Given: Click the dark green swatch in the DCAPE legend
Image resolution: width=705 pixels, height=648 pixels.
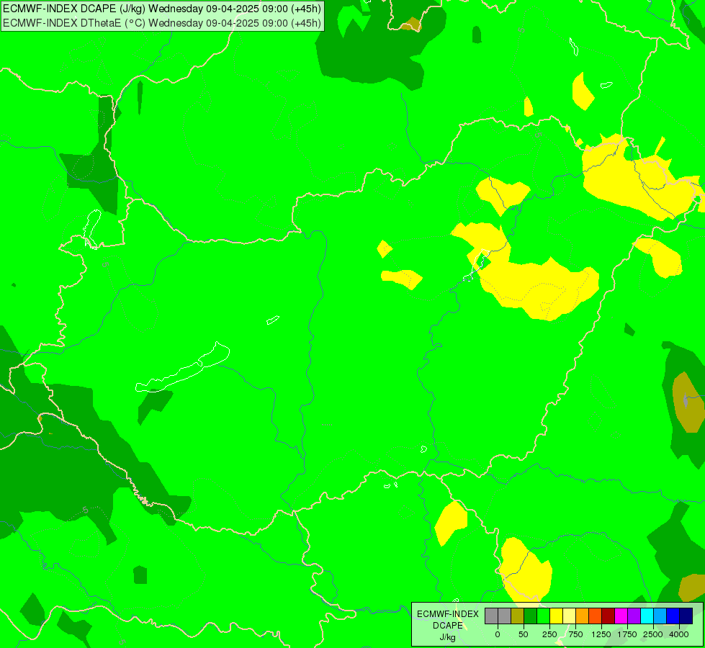Looking at the screenshot, I should (x=531, y=616).
